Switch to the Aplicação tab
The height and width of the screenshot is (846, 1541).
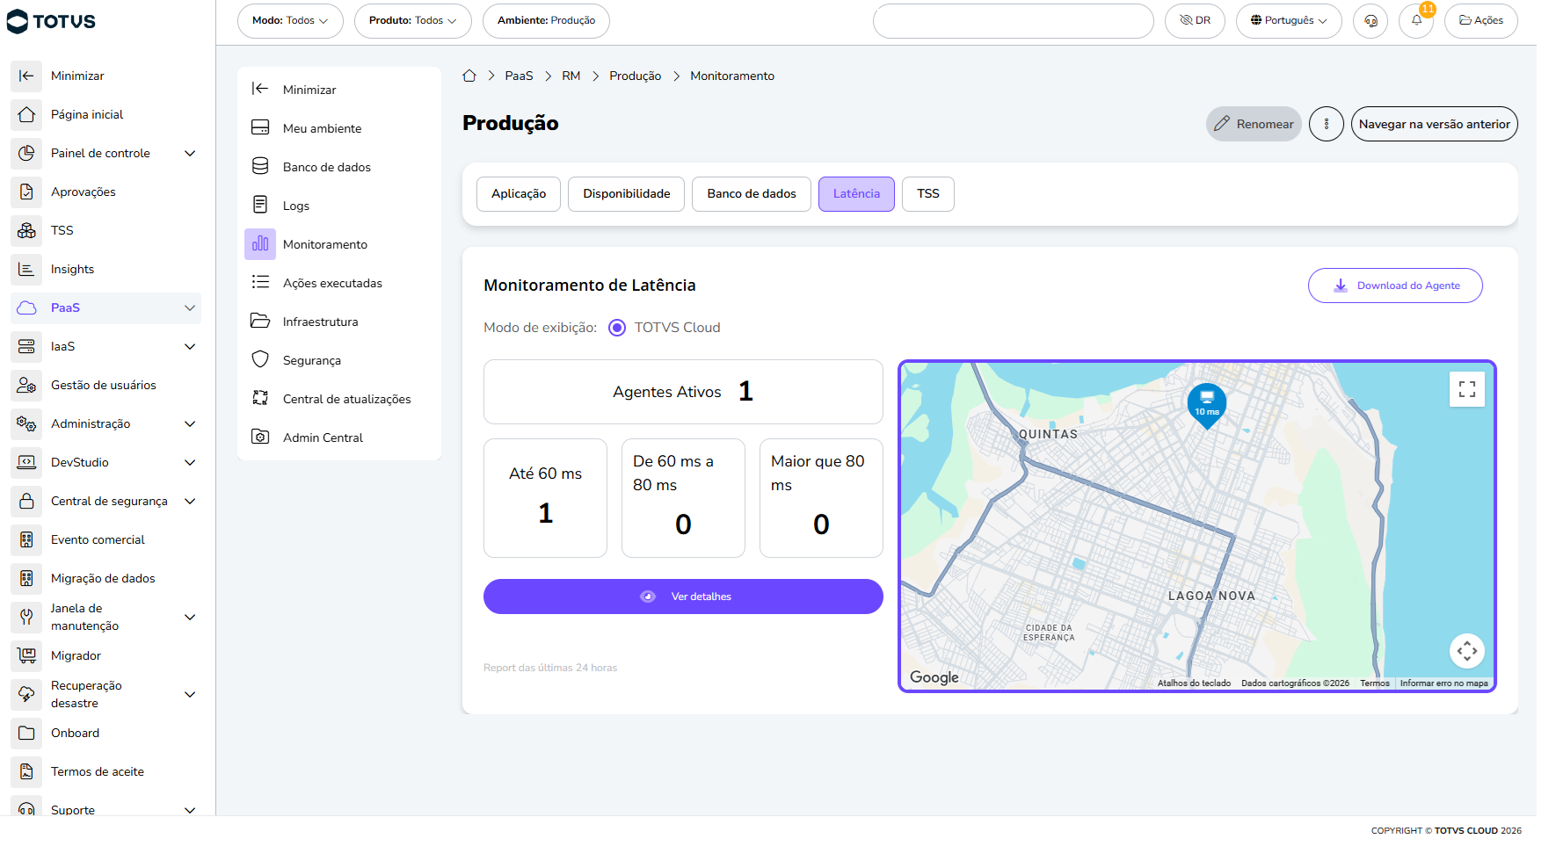pyautogui.click(x=519, y=194)
